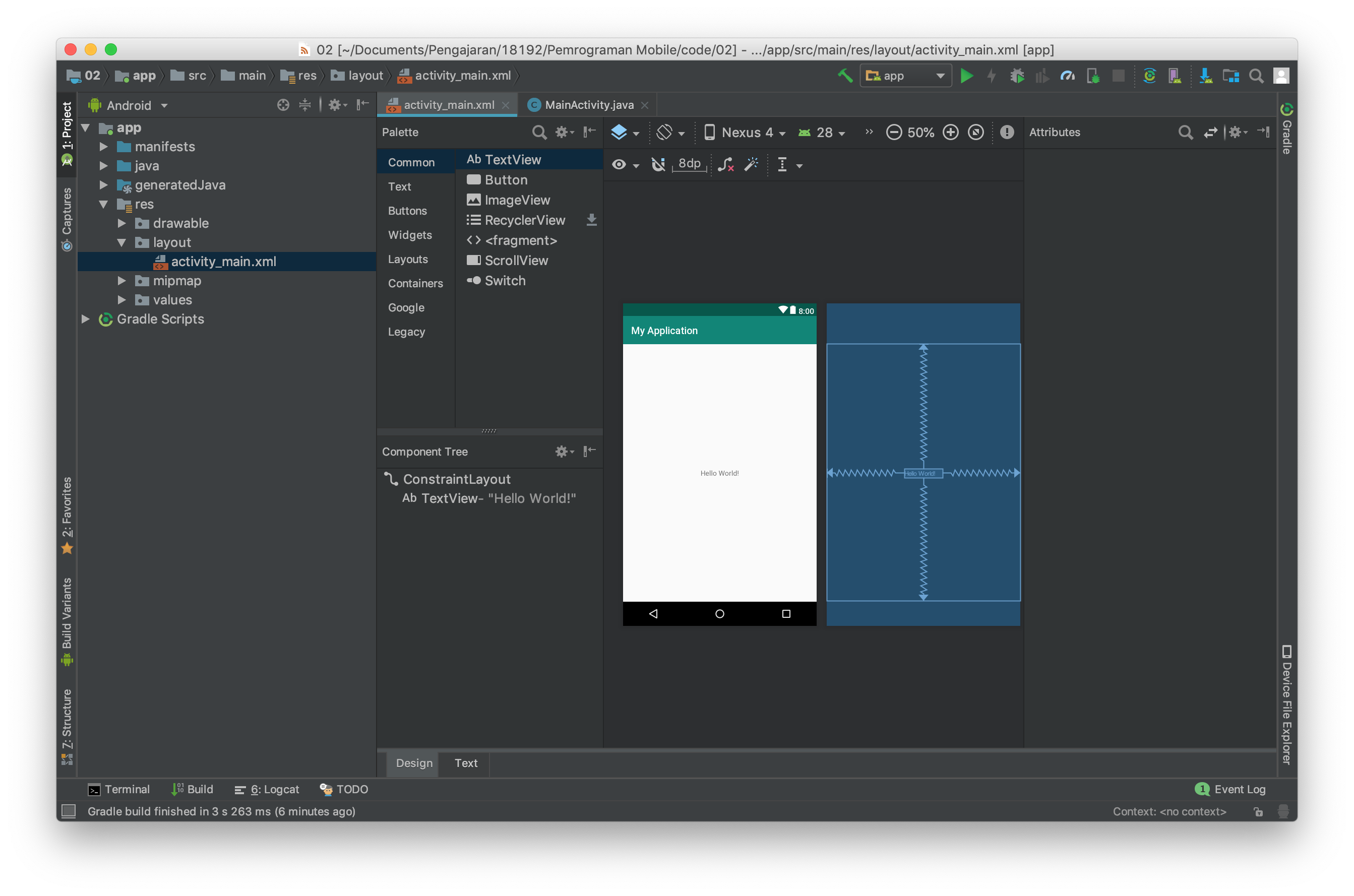1354x896 pixels.
Task: Toggle the Design view tab
Action: coord(413,762)
